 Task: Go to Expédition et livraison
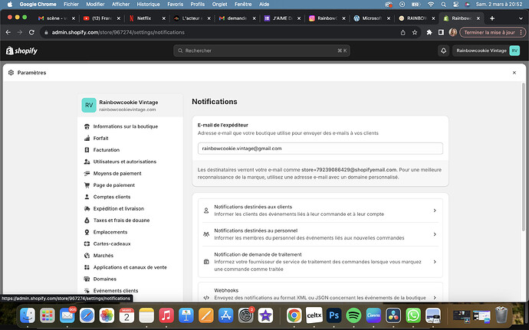(x=119, y=209)
